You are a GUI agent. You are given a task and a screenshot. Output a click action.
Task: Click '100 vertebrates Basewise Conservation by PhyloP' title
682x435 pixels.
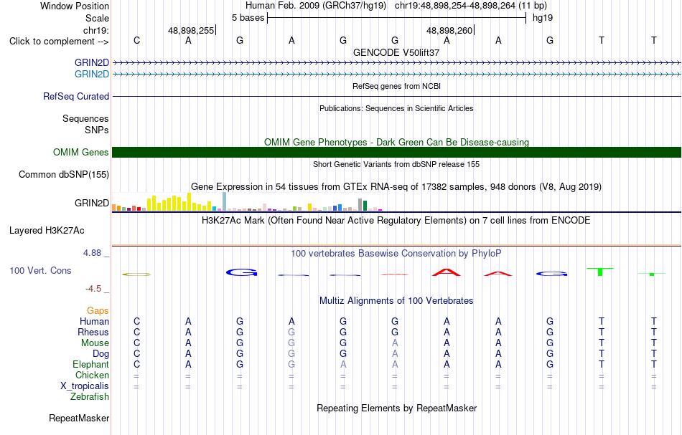pos(396,253)
